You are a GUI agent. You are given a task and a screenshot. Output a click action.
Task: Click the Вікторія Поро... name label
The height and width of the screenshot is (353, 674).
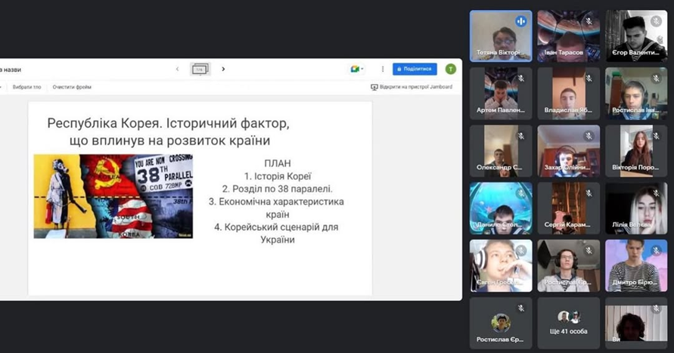pyautogui.click(x=635, y=168)
